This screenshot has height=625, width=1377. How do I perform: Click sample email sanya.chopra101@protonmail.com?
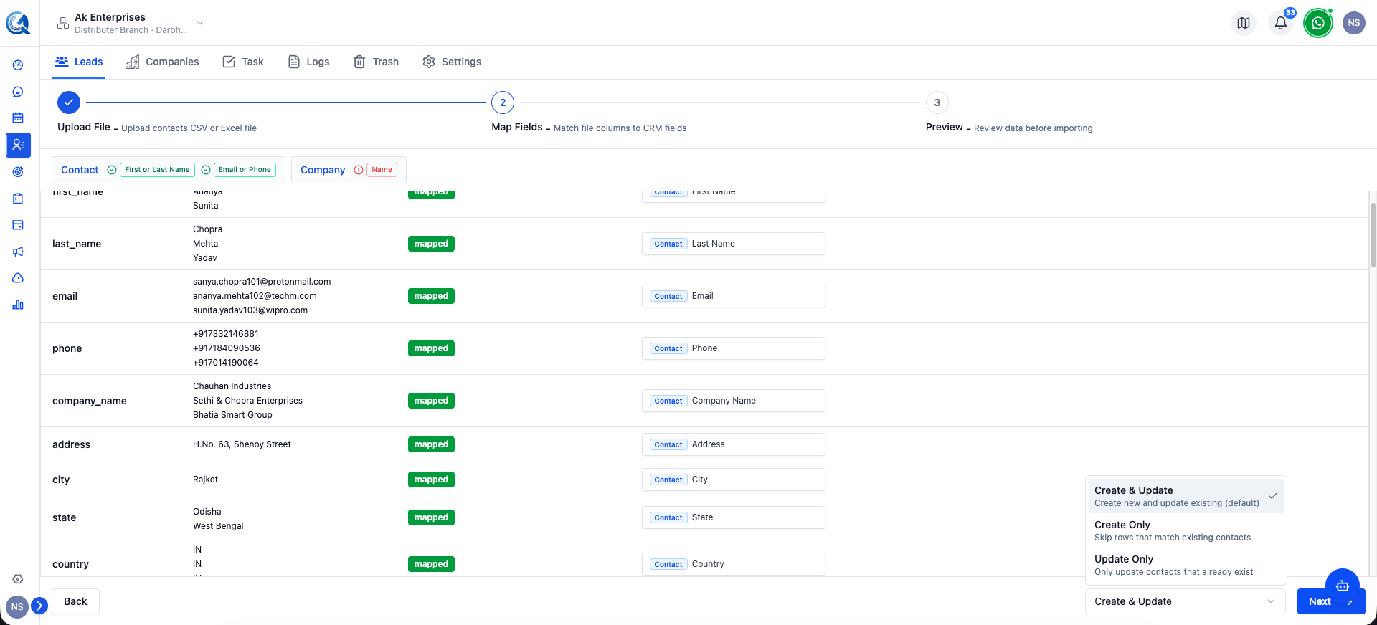262,282
